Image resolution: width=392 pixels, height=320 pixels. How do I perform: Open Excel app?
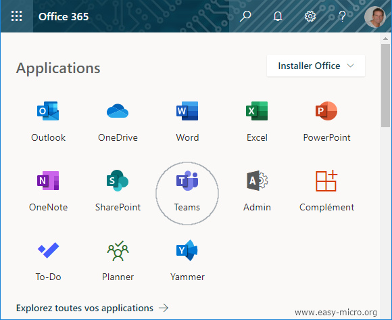point(257,122)
